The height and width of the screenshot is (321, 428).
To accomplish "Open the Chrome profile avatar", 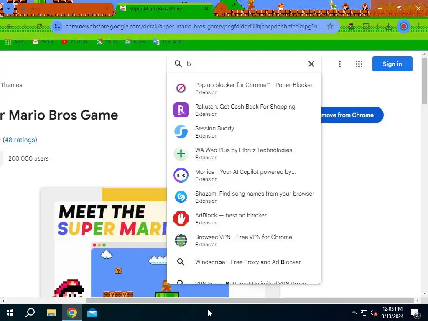I will click(404, 26).
